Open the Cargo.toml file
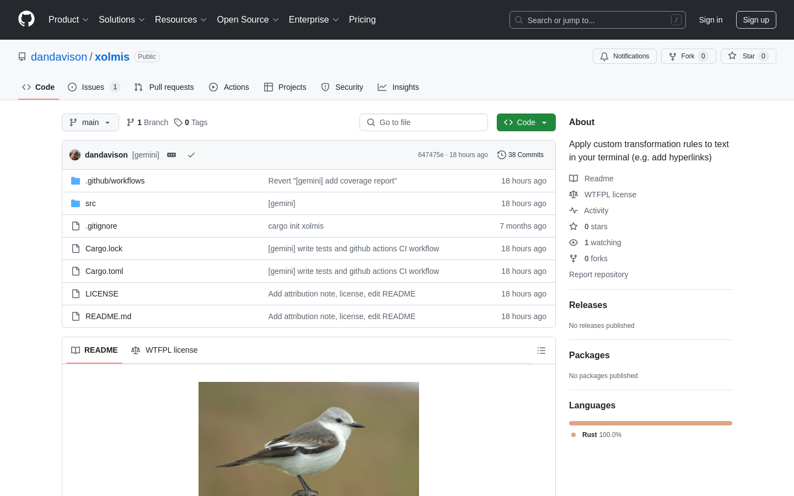The height and width of the screenshot is (496, 794). (104, 271)
